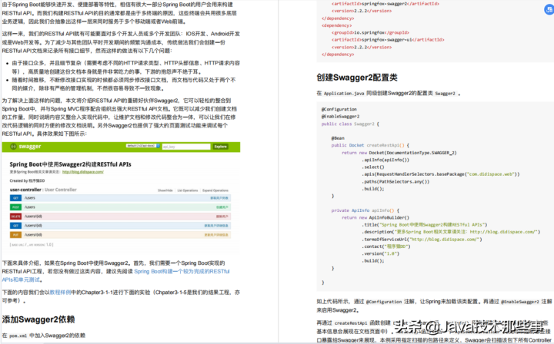Viewport: 554px width, 344px height.
Task: Click the heading 创建Swagger2配置类
Action: coord(357,78)
